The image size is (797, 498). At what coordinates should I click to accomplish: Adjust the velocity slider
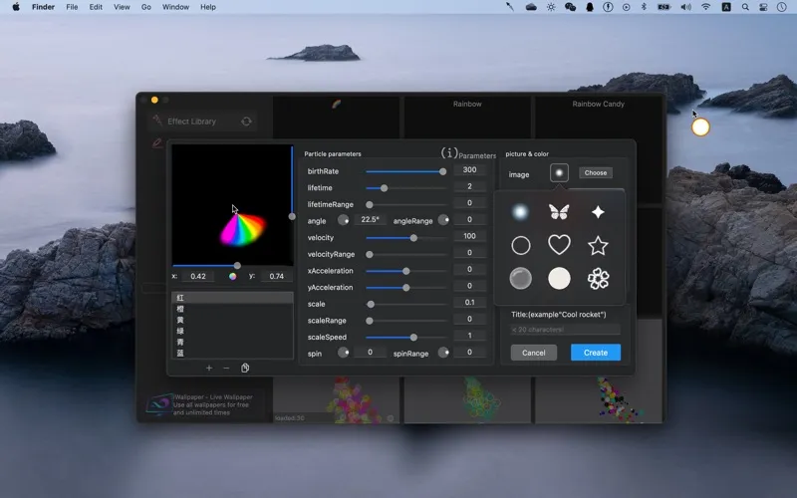(406, 238)
